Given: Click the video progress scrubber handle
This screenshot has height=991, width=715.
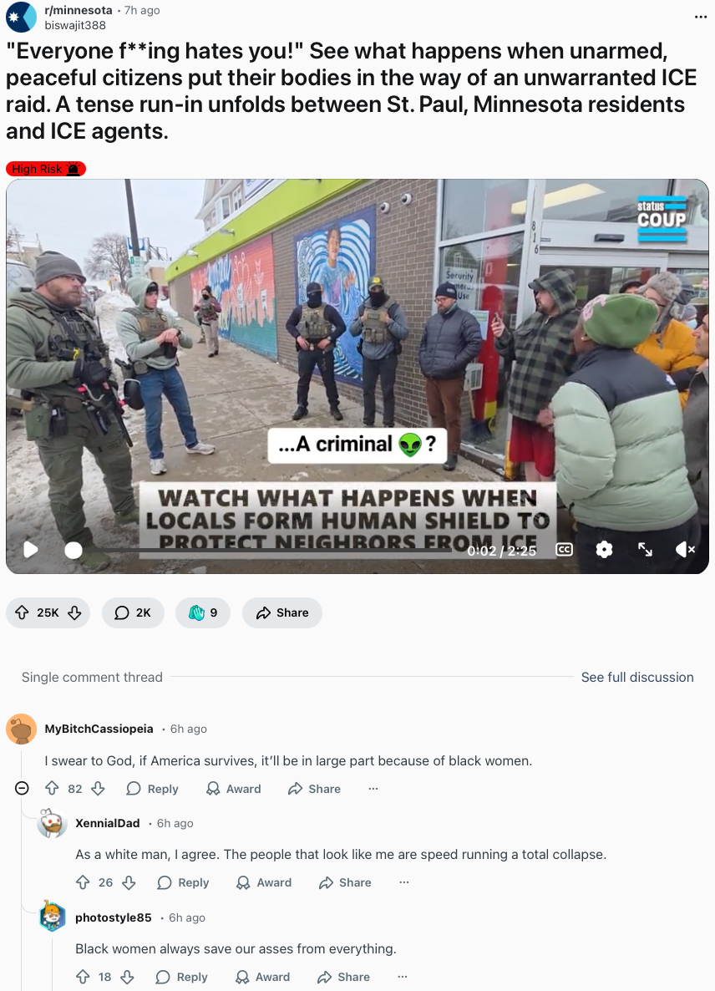Looking at the screenshot, I should click(74, 551).
